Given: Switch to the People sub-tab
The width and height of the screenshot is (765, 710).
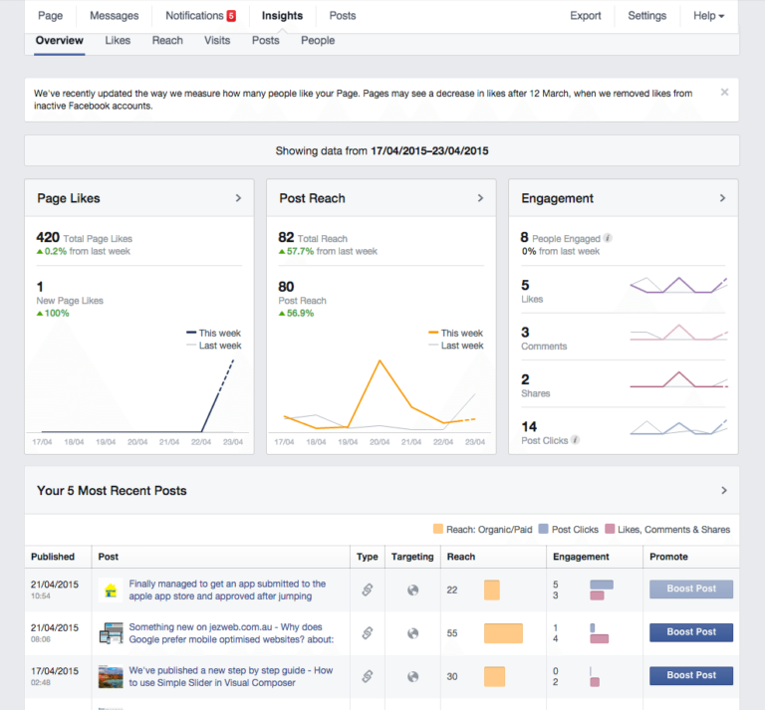Looking at the screenshot, I should [318, 41].
